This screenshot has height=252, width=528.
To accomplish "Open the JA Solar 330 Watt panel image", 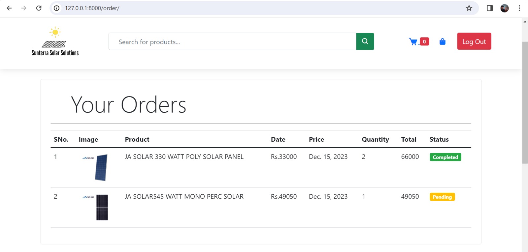I will [95, 168].
